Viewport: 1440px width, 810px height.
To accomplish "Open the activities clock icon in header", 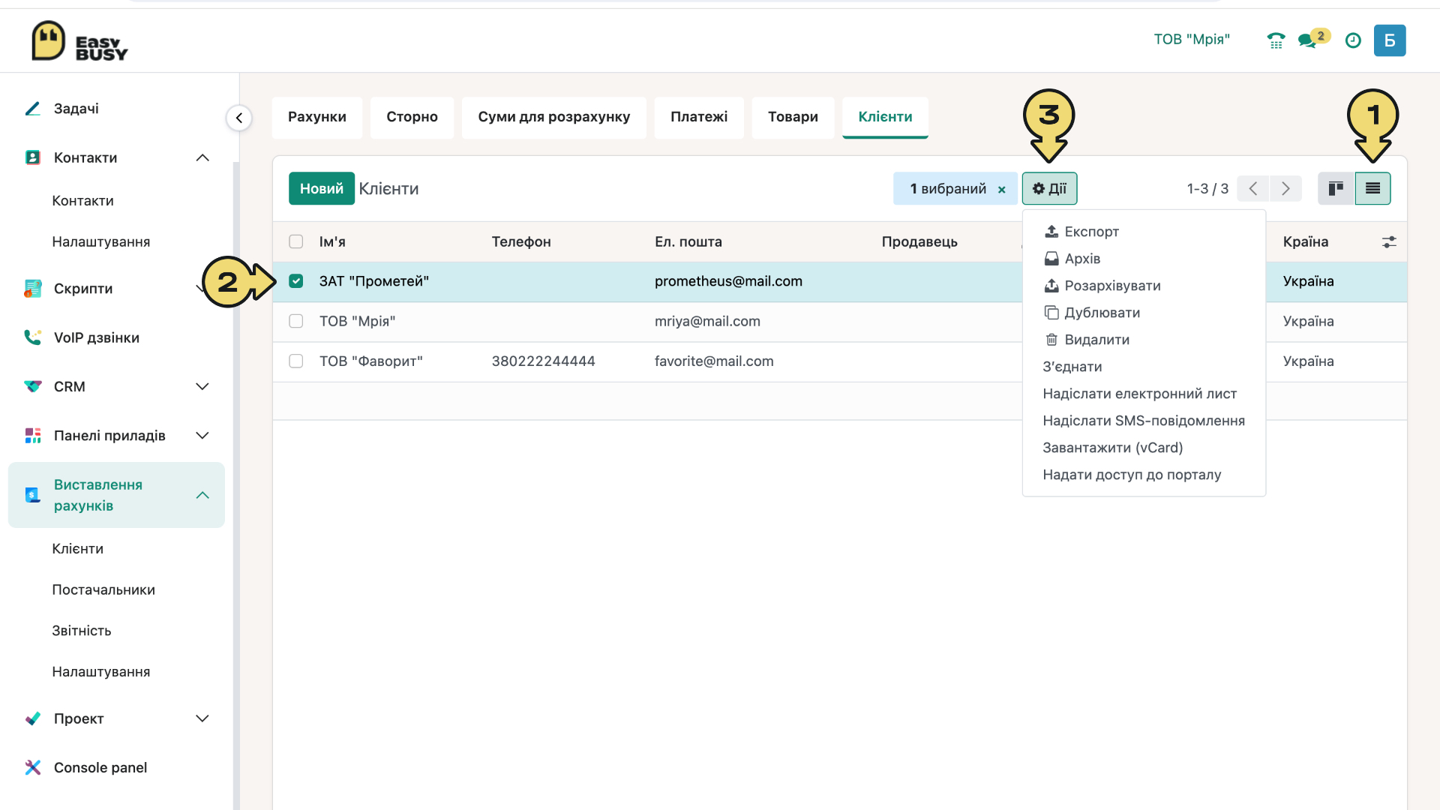I will click(x=1353, y=40).
